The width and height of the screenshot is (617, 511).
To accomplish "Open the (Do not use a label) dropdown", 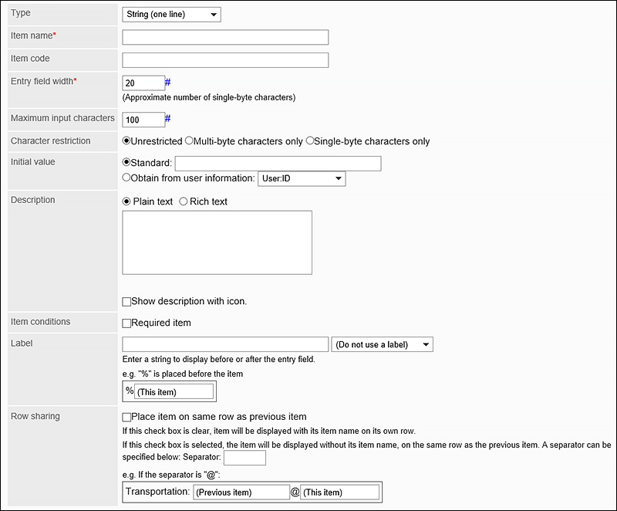I will [382, 344].
